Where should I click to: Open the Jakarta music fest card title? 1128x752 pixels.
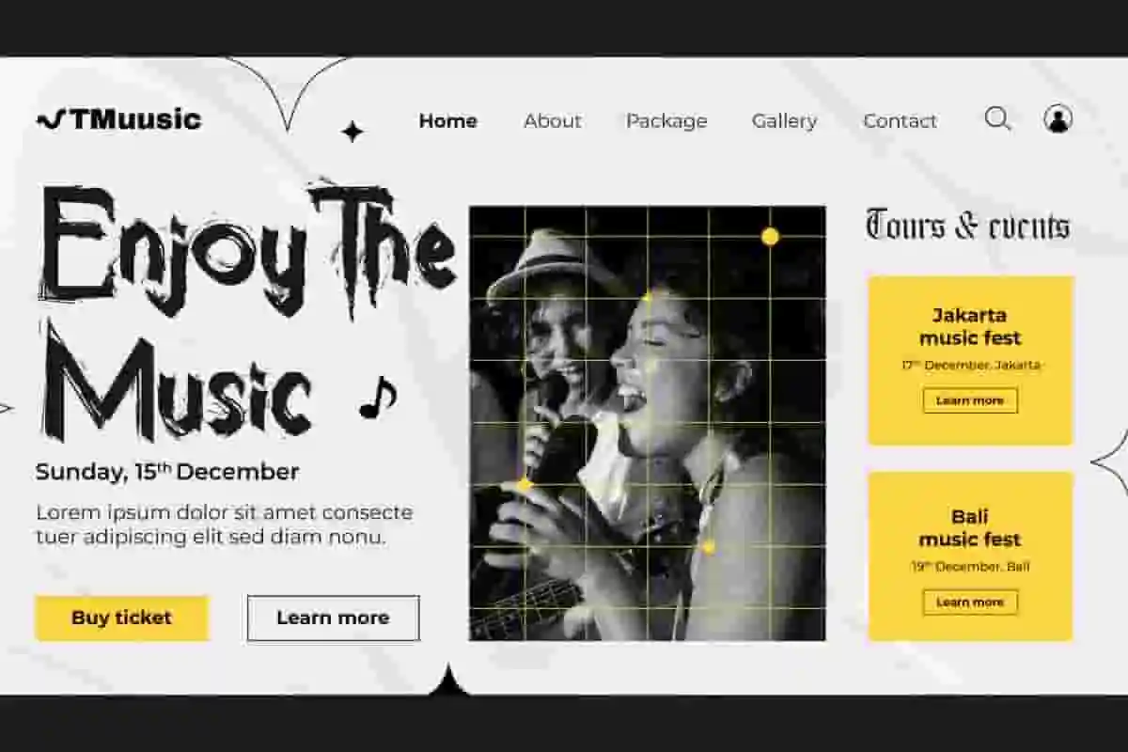970,326
